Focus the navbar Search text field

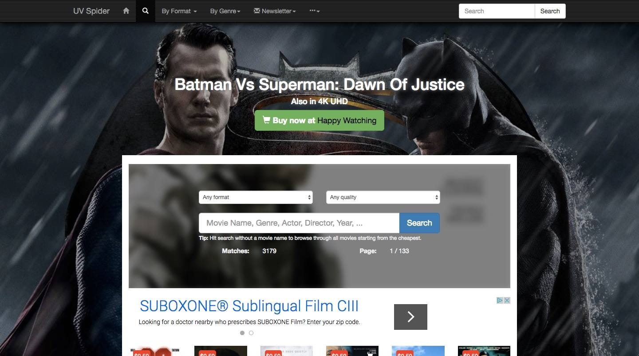pos(497,11)
